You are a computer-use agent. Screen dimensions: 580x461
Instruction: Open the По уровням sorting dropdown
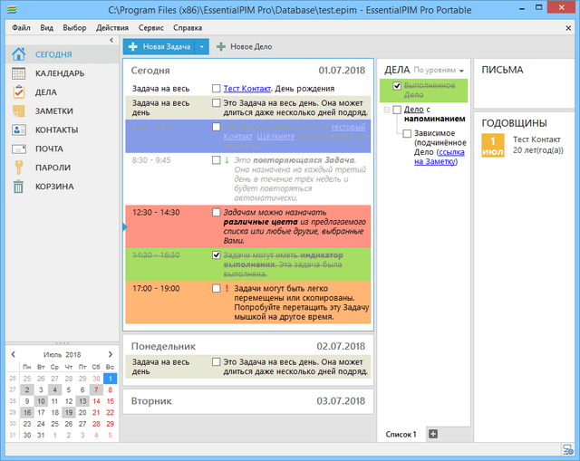tap(439, 70)
